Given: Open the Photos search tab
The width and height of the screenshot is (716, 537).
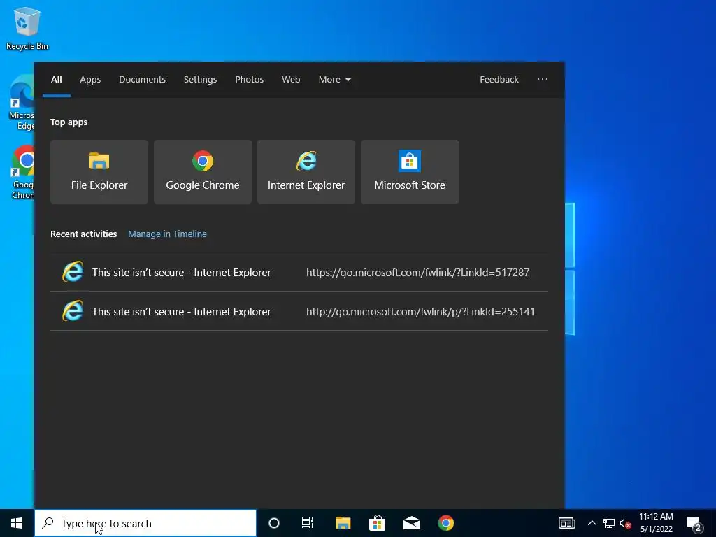Looking at the screenshot, I should tap(250, 80).
